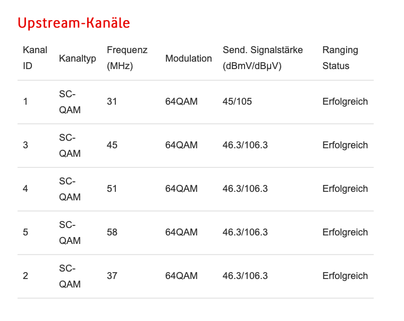
Task: Select Kanal ID 2 in the last row
Action: click(x=26, y=276)
